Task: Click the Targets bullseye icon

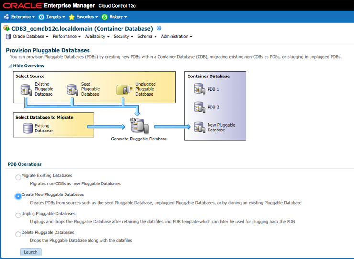Action: click(41, 17)
